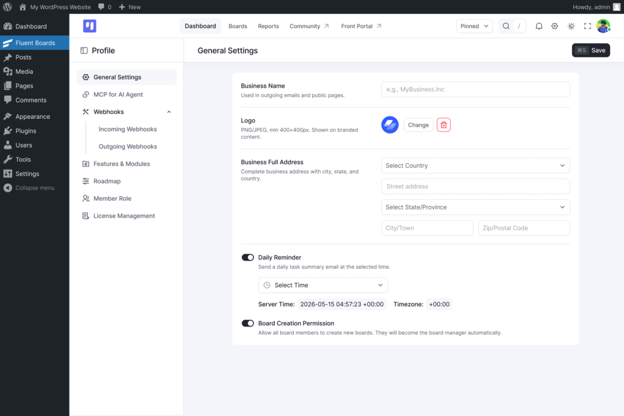Open the settings gear icon in header
This screenshot has width=624, height=416.
(x=555, y=26)
